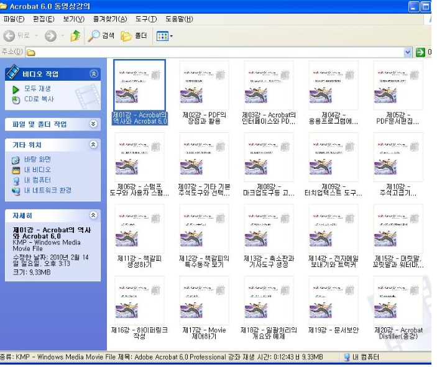Select the 제09강 터치업텍스트 video thumbnail
This screenshot has width=437, height=367.
click(333, 157)
